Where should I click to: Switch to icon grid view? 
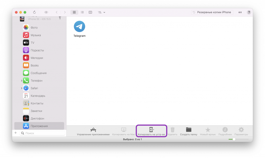point(74,12)
